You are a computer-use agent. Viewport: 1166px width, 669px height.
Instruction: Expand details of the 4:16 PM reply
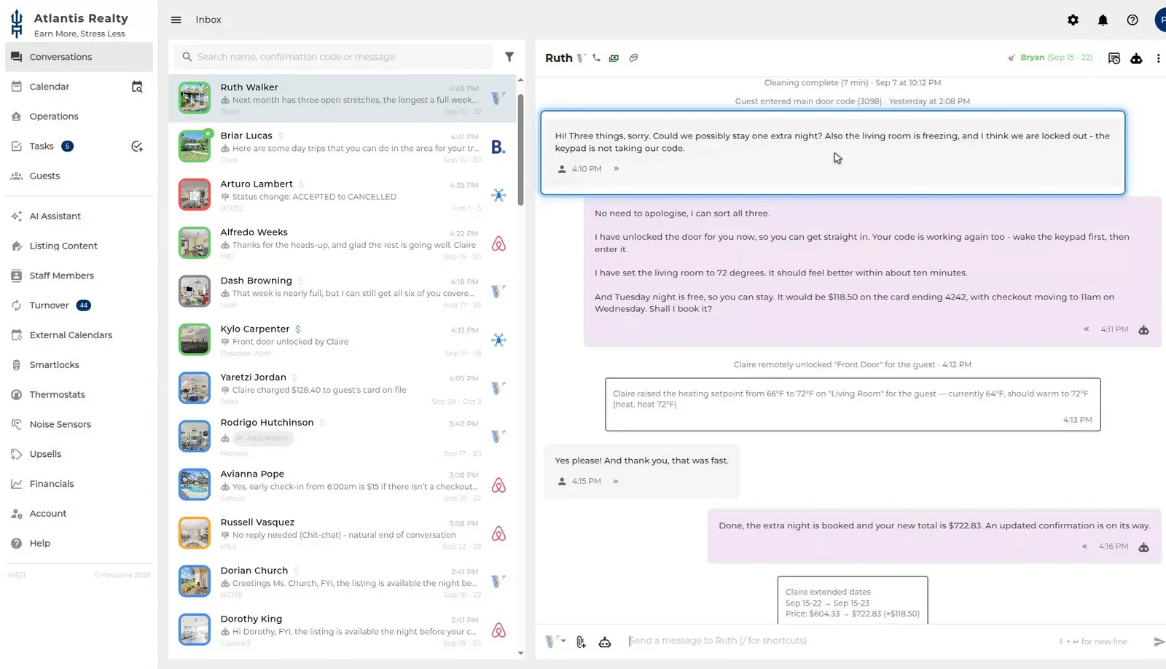coord(1085,547)
